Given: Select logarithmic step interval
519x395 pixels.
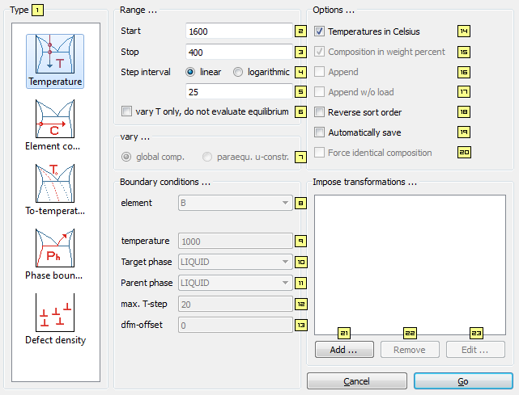Looking at the screenshot, I should coord(238,72).
